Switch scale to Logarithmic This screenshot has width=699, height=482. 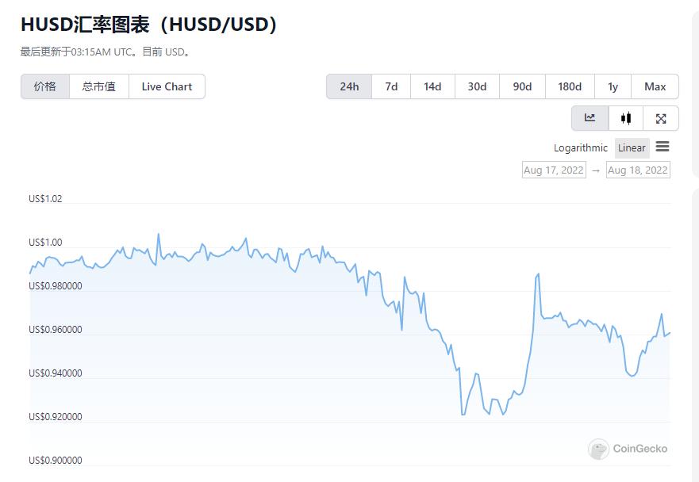pyautogui.click(x=580, y=147)
